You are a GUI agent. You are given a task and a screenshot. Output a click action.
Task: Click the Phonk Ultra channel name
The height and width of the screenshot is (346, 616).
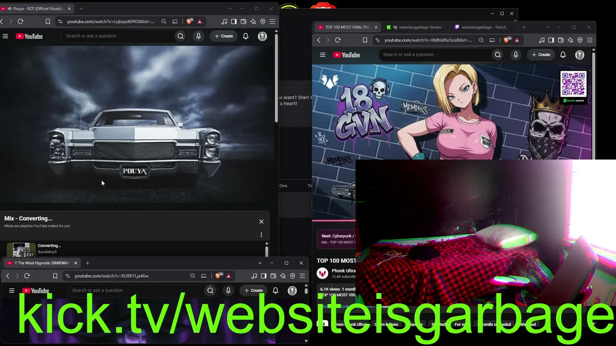344,271
